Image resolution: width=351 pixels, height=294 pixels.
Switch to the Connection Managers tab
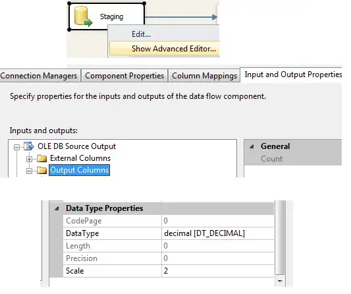coord(40,76)
